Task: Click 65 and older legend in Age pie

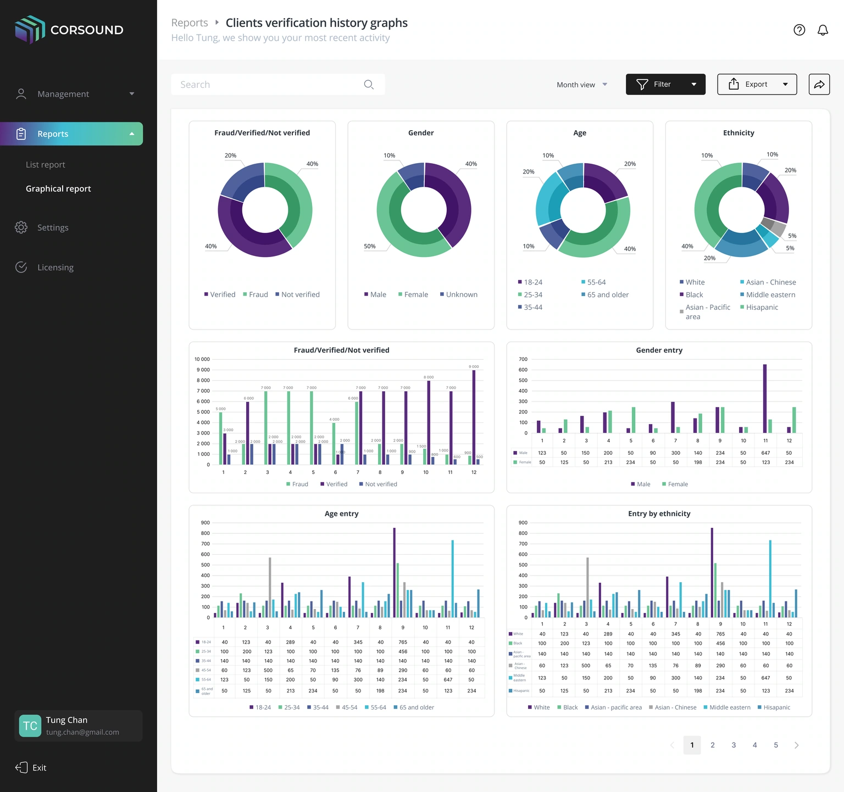Action: [605, 295]
